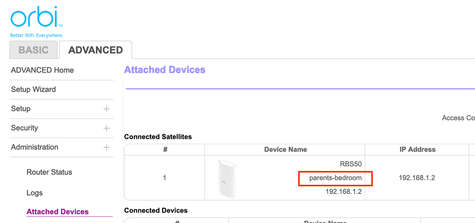Viewport: 475px width, 223px height.
Task: Click the # column header in Connected Satellites
Action: [x=165, y=149]
